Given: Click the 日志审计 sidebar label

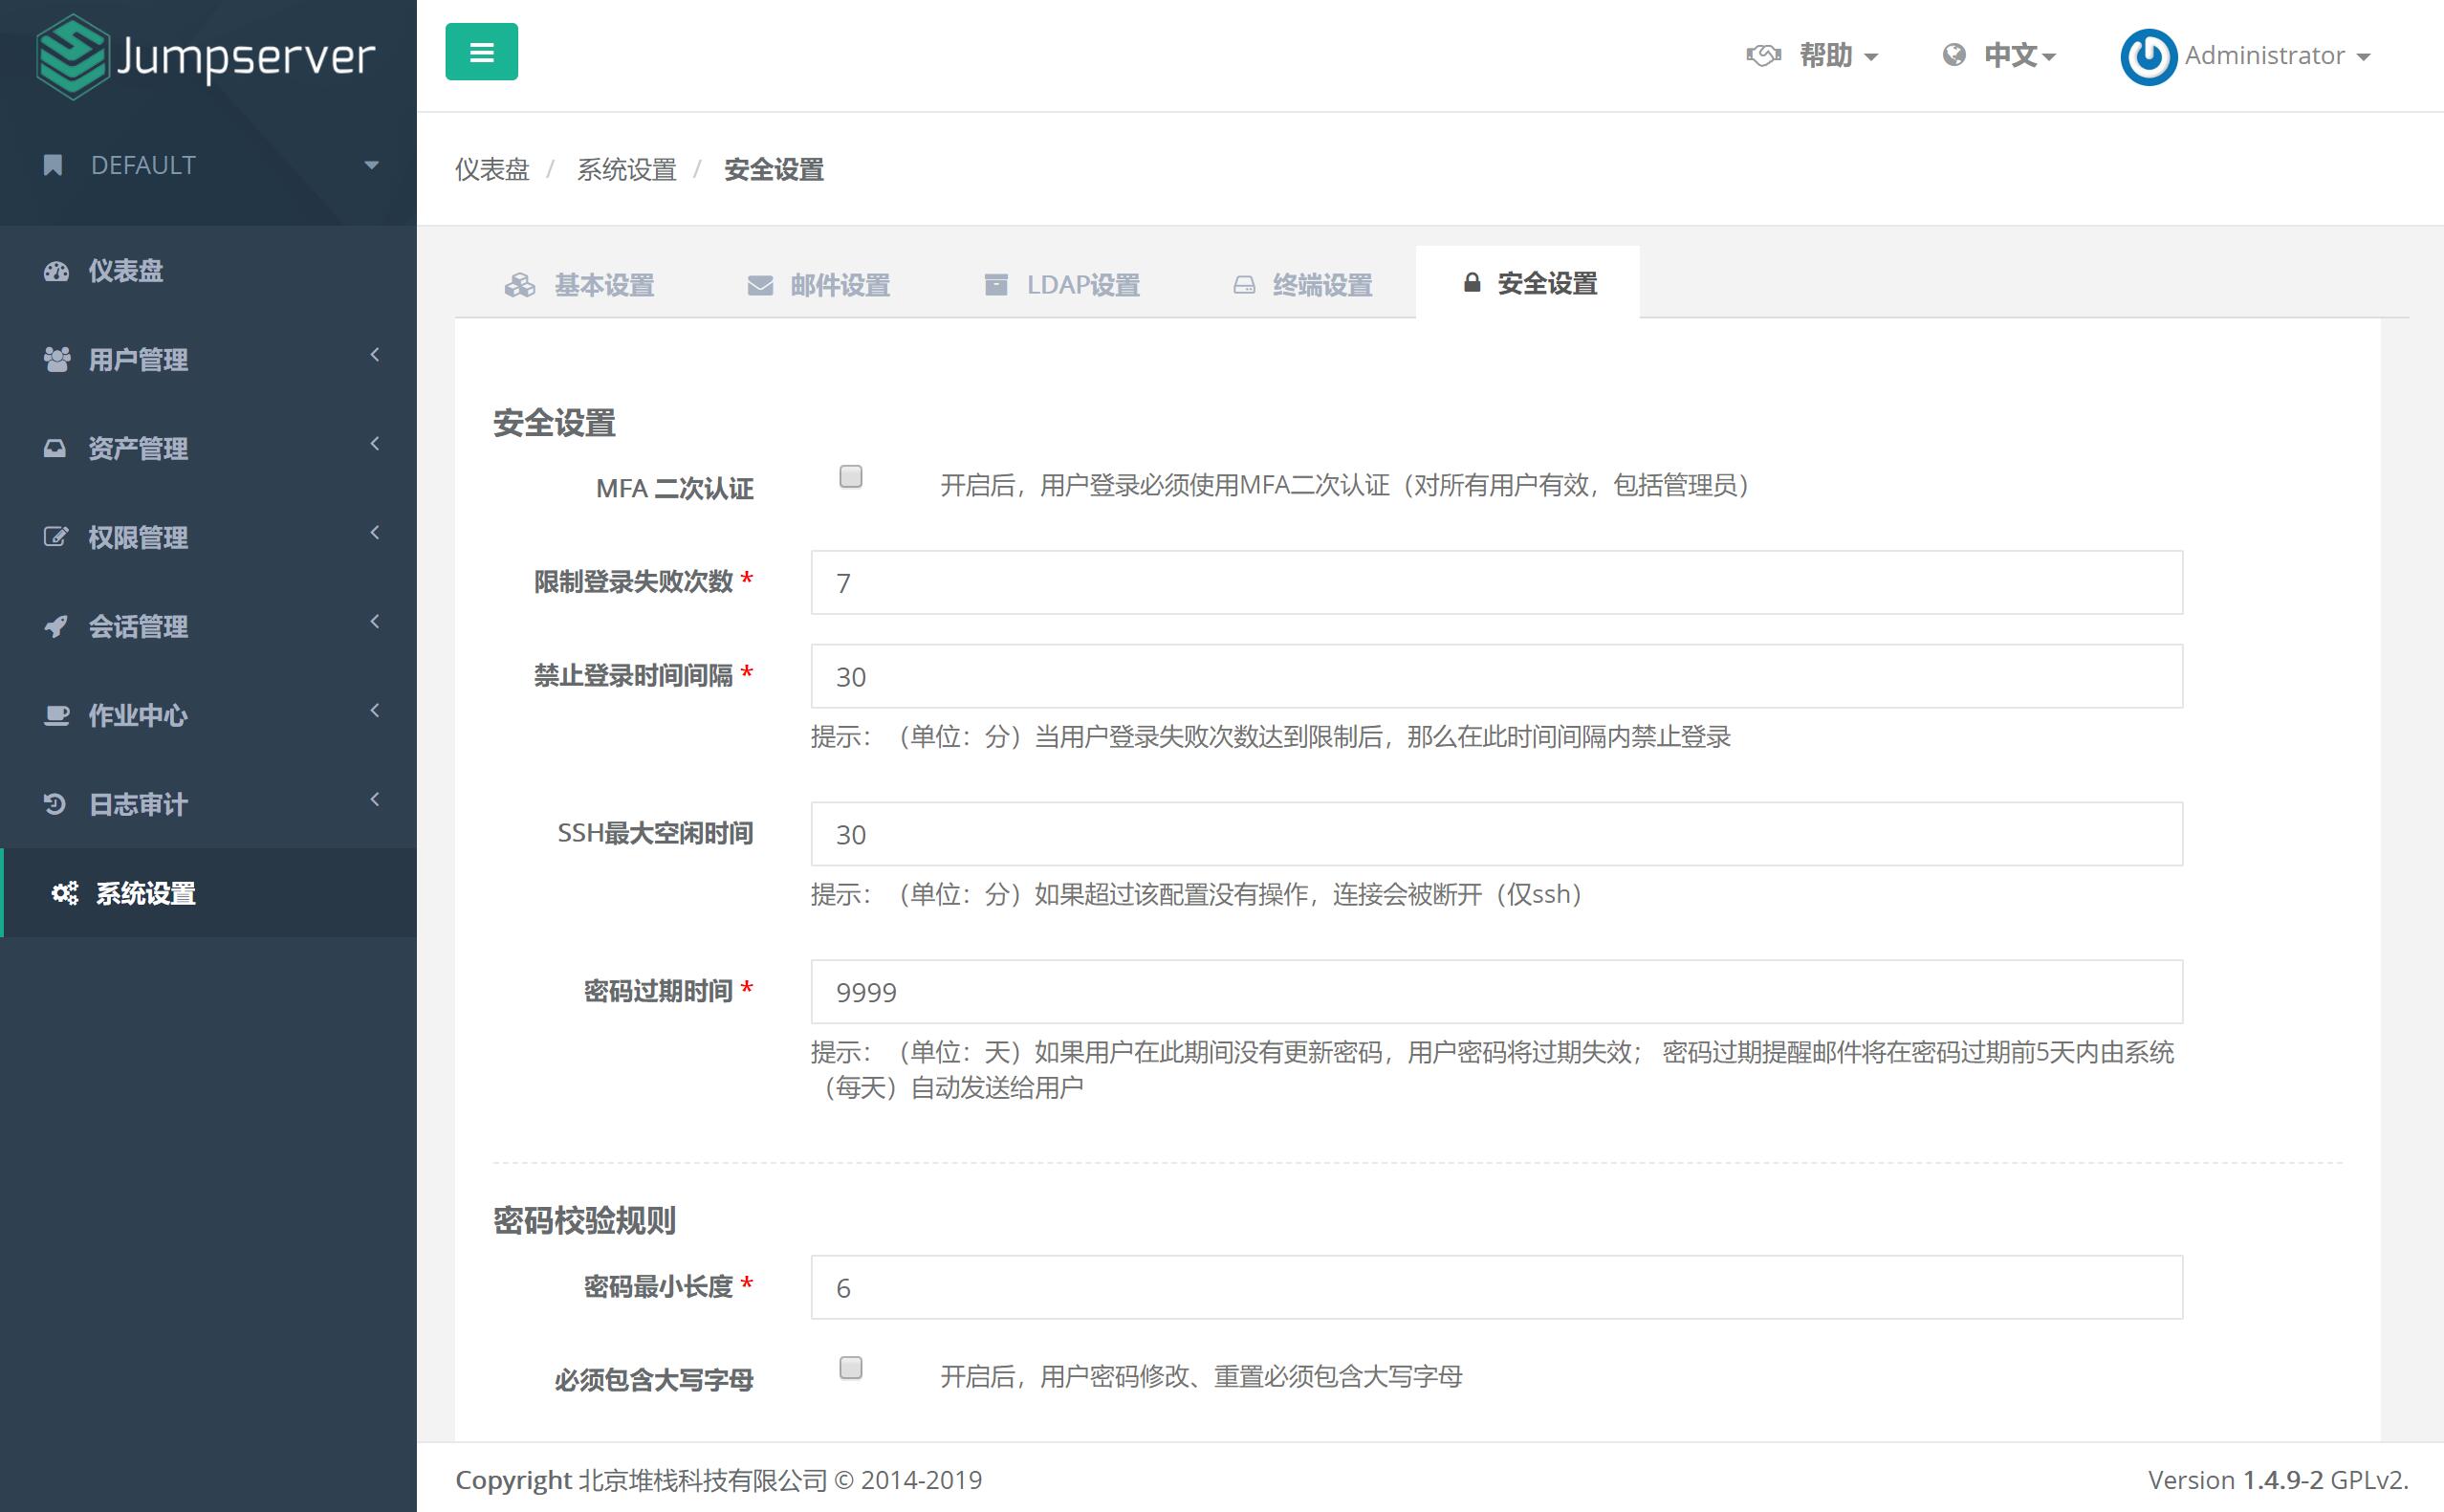Looking at the screenshot, I should (138, 805).
